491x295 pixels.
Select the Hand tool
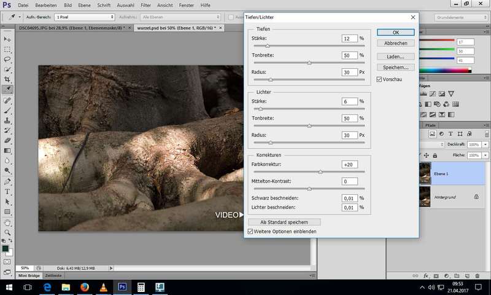pyautogui.click(x=7, y=222)
